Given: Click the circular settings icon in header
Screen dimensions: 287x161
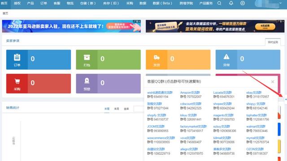Looking at the screenshot, I should coord(243,3).
